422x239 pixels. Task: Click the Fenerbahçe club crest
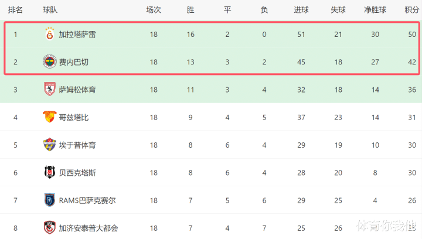click(x=49, y=62)
